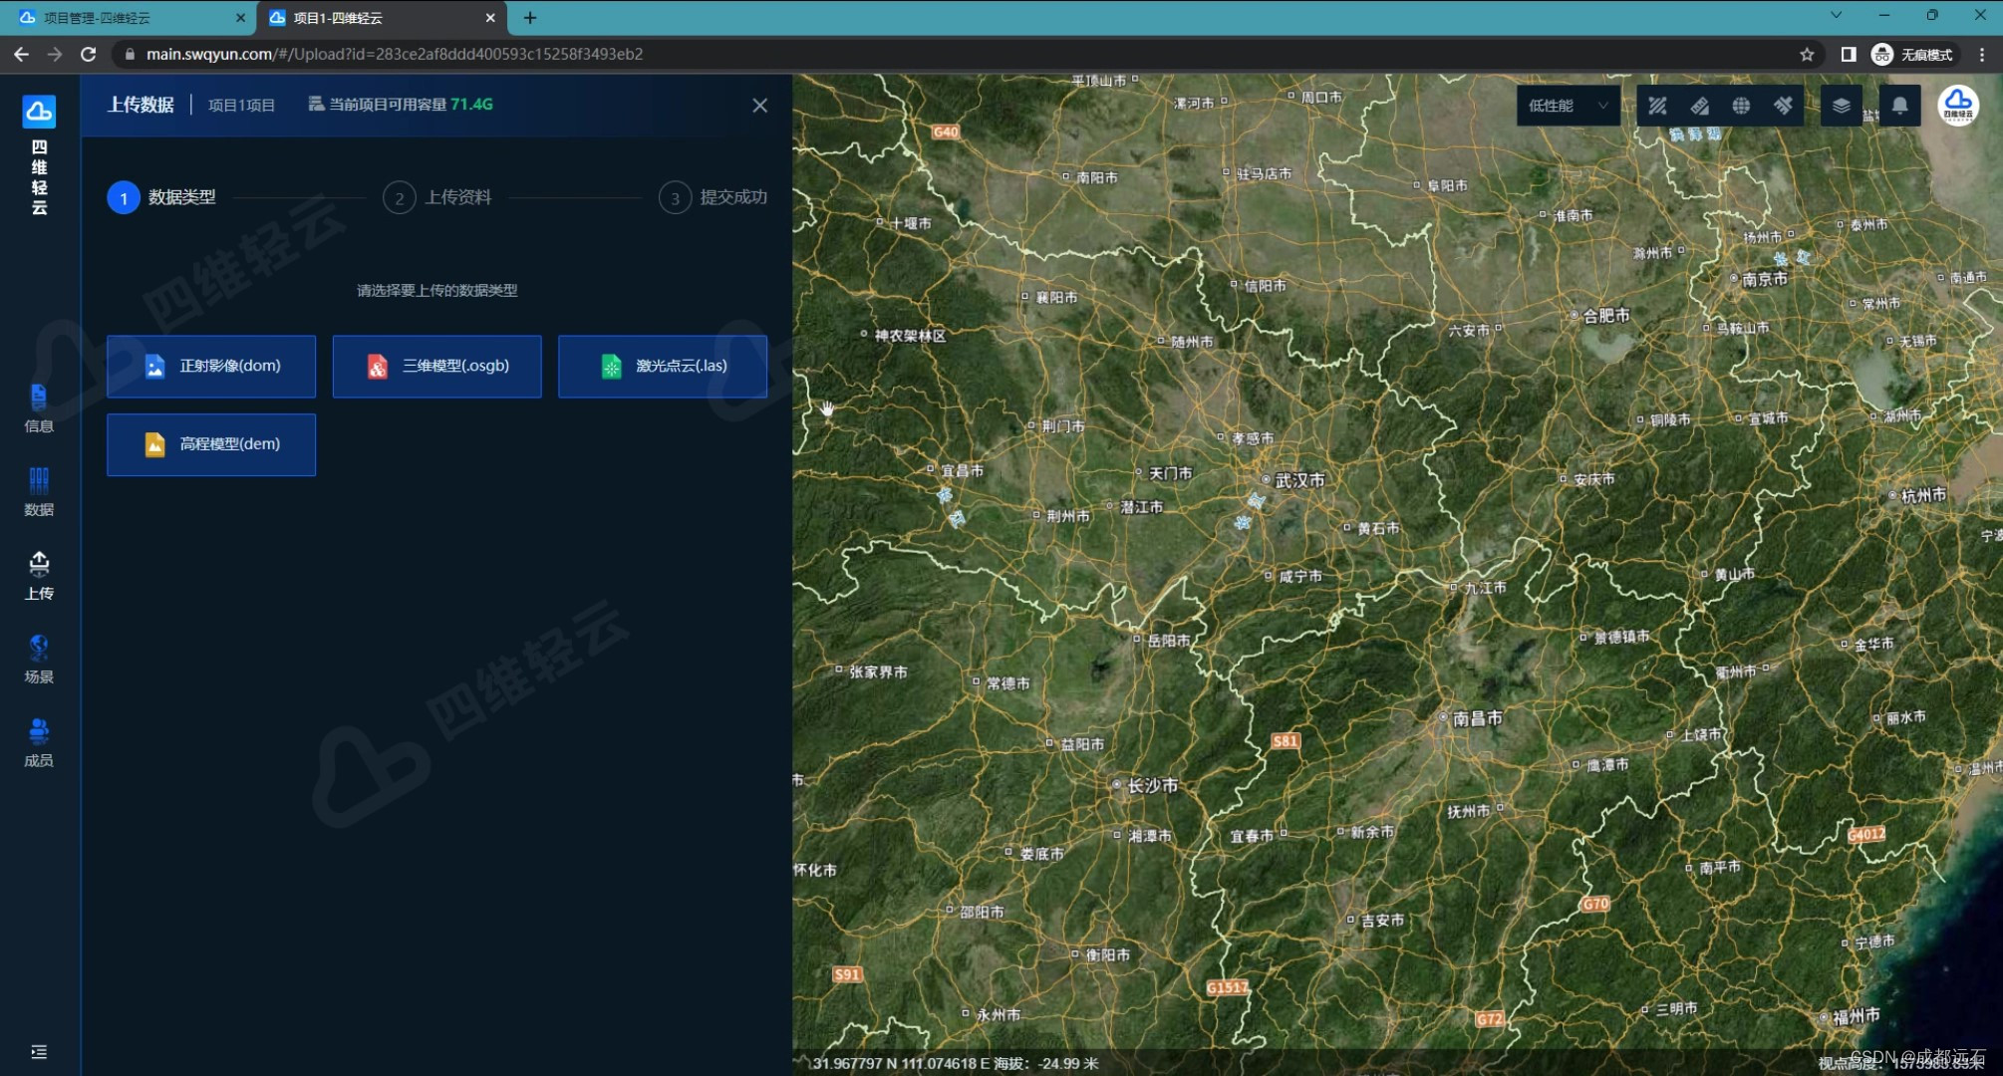The image size is (2003, 1076).
Task: Close the 项目管理-四维轻云 browser tab
Action: click(240, 18)
